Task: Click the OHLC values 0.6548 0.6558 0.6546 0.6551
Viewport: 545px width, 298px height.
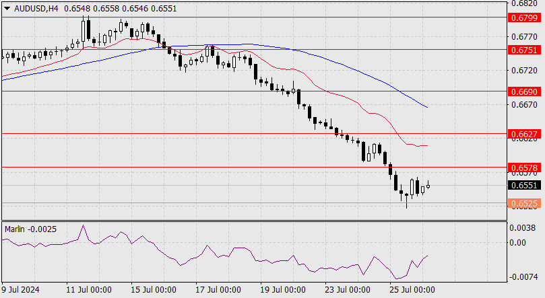Action: pos(121,9)
